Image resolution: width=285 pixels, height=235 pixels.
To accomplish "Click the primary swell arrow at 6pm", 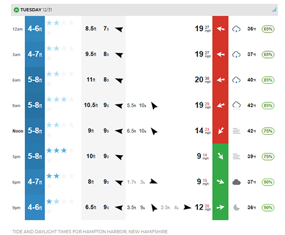I will (119, 182).
